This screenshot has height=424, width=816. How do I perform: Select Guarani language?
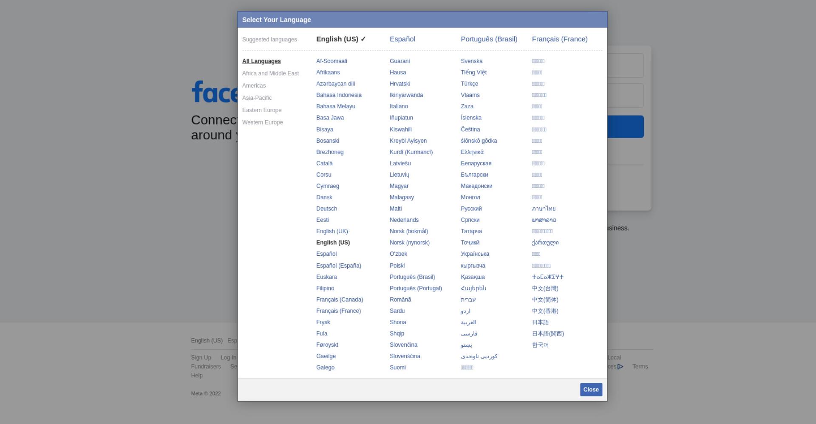(x=399, y=61)
